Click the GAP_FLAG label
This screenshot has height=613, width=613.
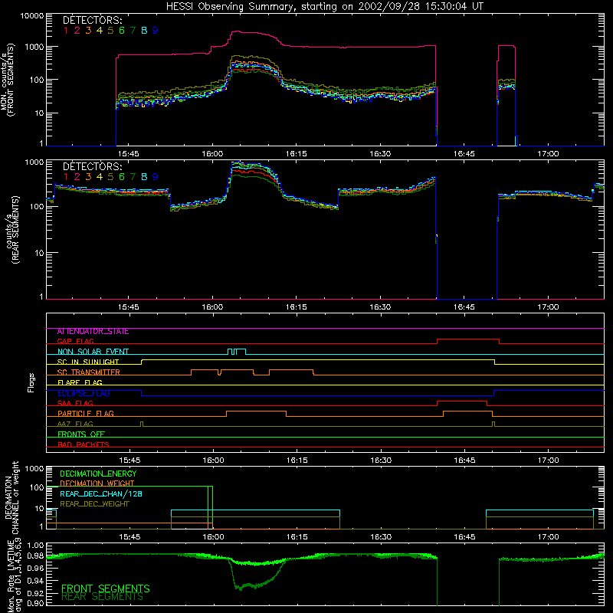(x=75, y=341)
